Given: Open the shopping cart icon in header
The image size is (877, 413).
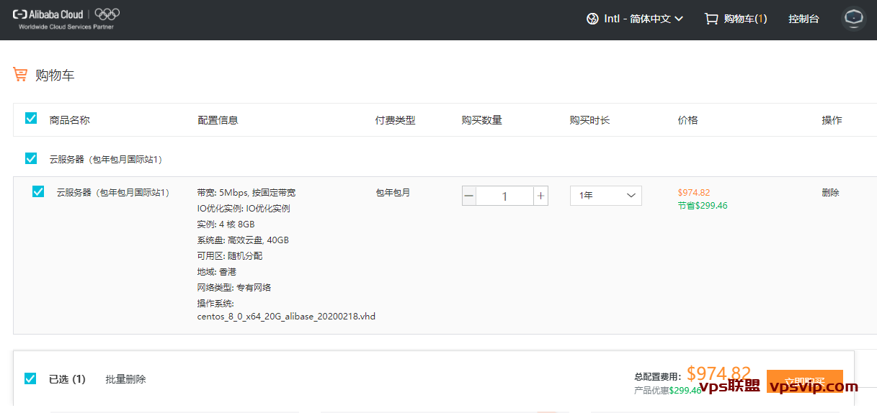Looking at the screenshot, I should coord(711,19).
